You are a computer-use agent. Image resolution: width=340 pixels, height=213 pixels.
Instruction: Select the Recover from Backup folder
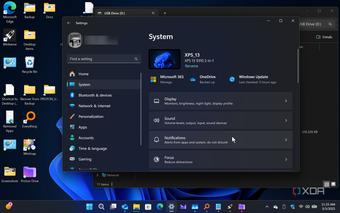(29, 95)
